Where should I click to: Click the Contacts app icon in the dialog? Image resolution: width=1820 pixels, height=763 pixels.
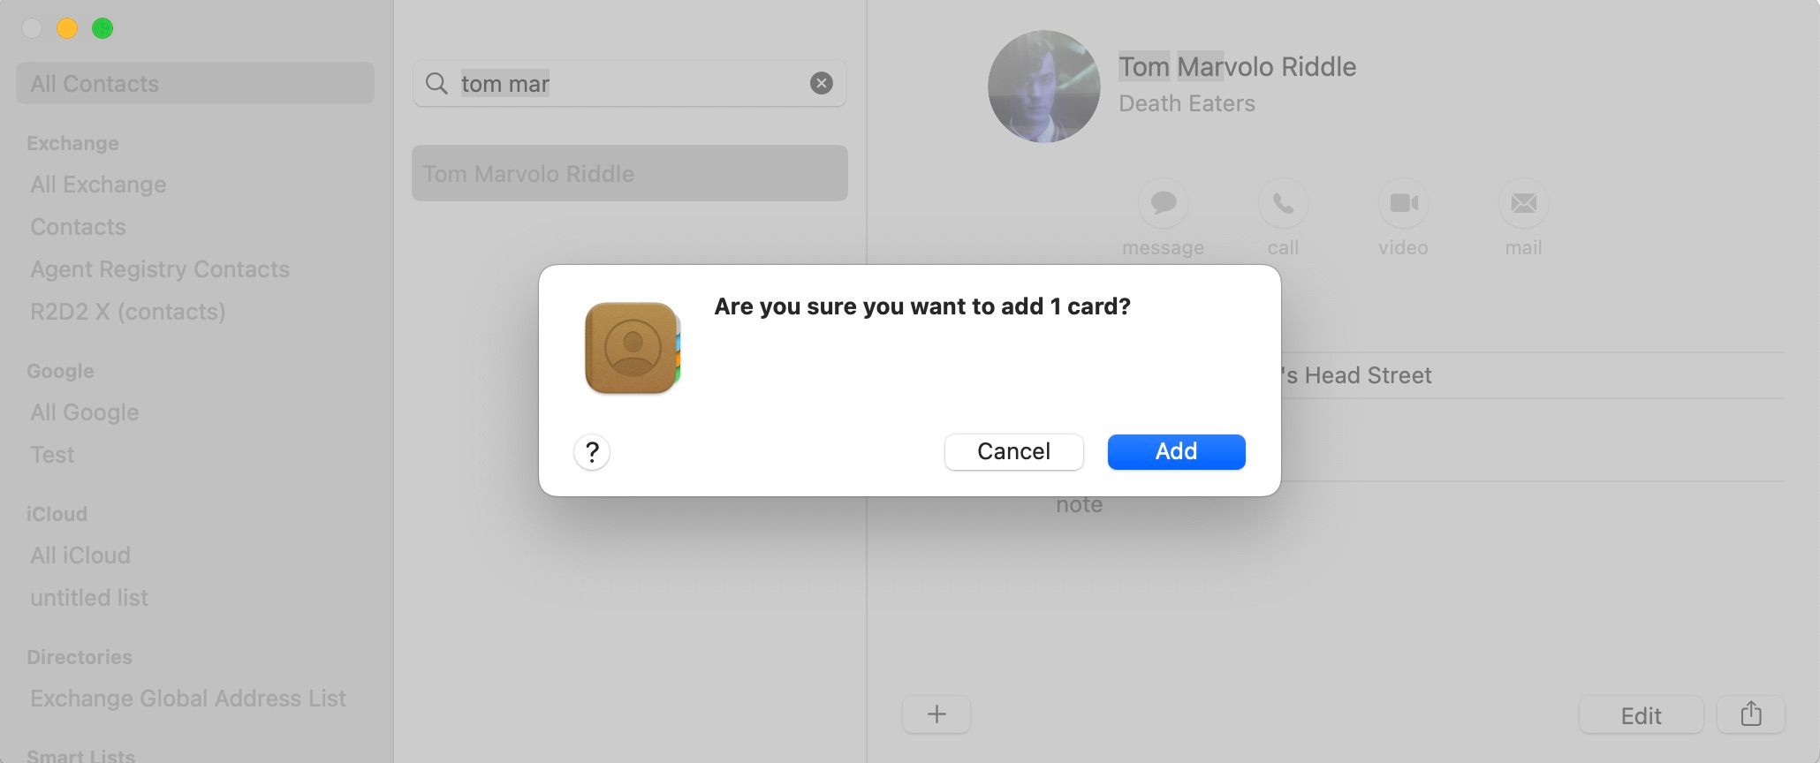[633, 348]
